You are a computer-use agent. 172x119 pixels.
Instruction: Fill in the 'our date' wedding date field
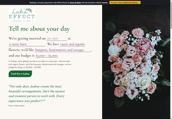[57, 38]
